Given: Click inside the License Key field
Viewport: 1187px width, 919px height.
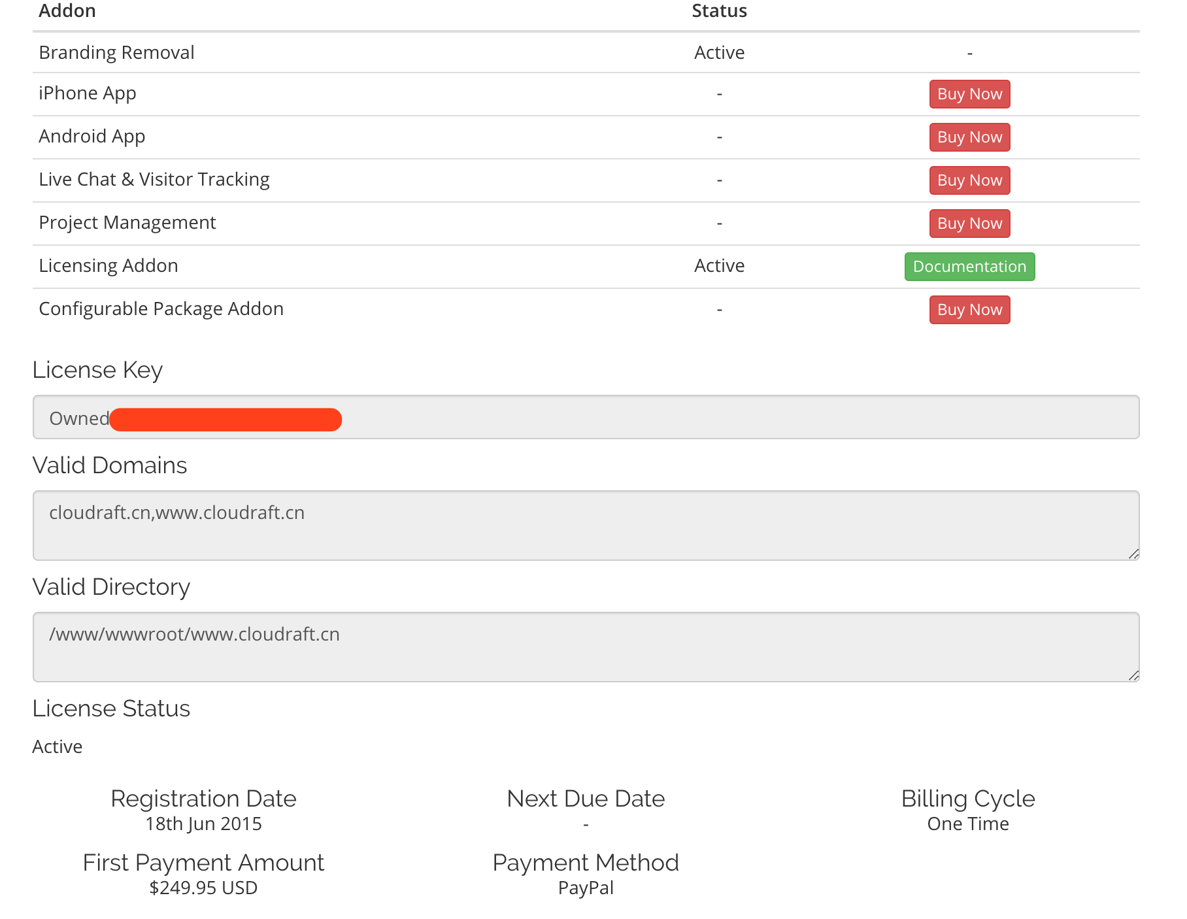Looking at the screenshot, I should click(x=654, y=417).
